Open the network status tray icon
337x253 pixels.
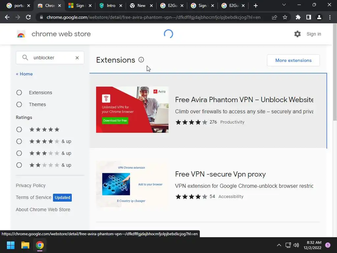point(288,245)
